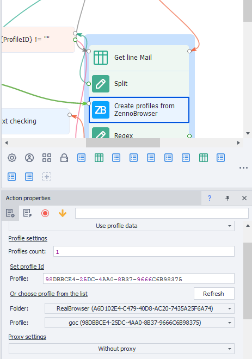The width and height of the screenshot is (252, 359).
Task: Pin the Action properties panel
Action: [227, 198]
